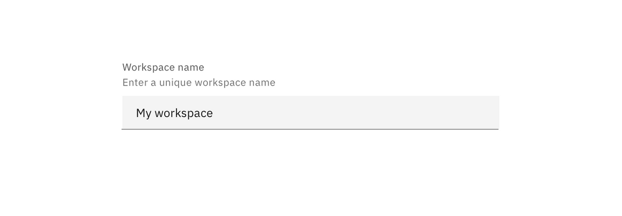Click the "Enter a unique workspace name" helper text
The width and height of the screenshot is (622, 216).
(x=199, y=82)
